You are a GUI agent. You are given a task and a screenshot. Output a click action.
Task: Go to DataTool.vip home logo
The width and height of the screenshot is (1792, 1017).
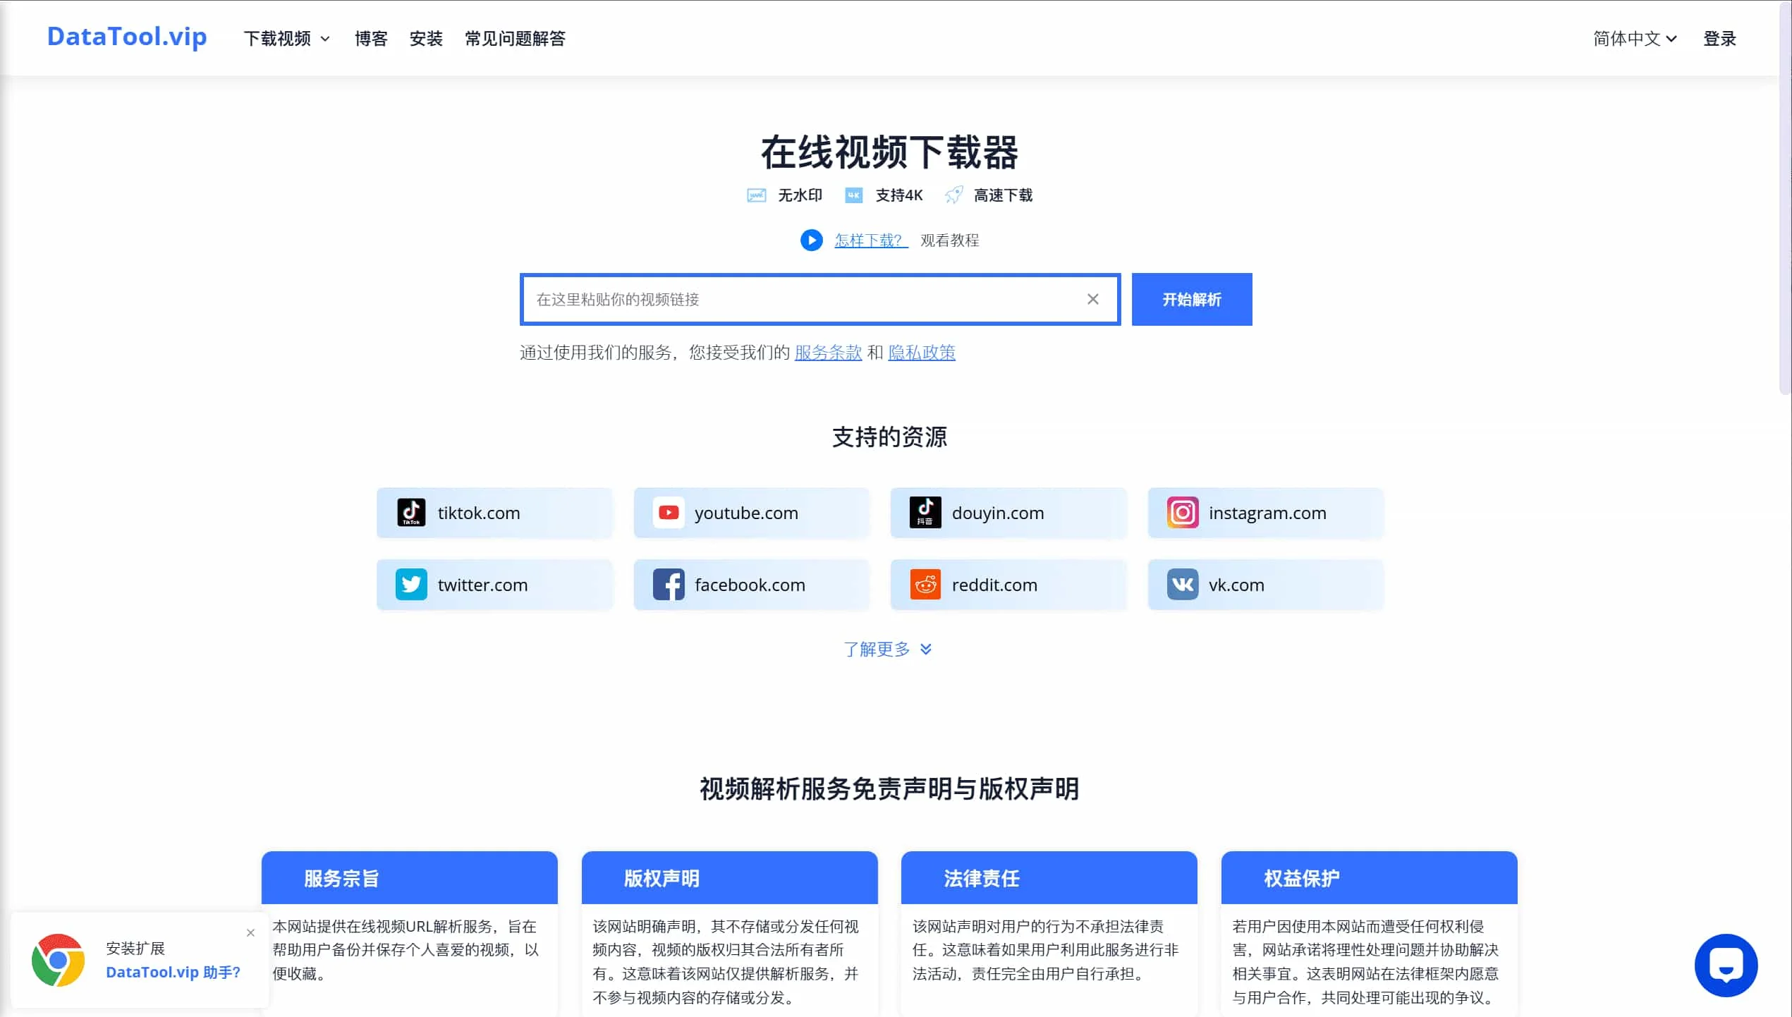(x=127, y=37)
